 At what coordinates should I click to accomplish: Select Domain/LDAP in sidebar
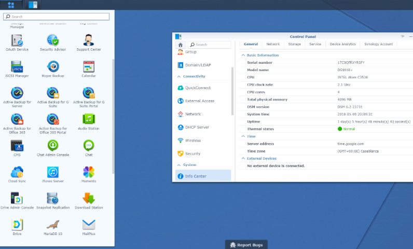tap(203, 65)
